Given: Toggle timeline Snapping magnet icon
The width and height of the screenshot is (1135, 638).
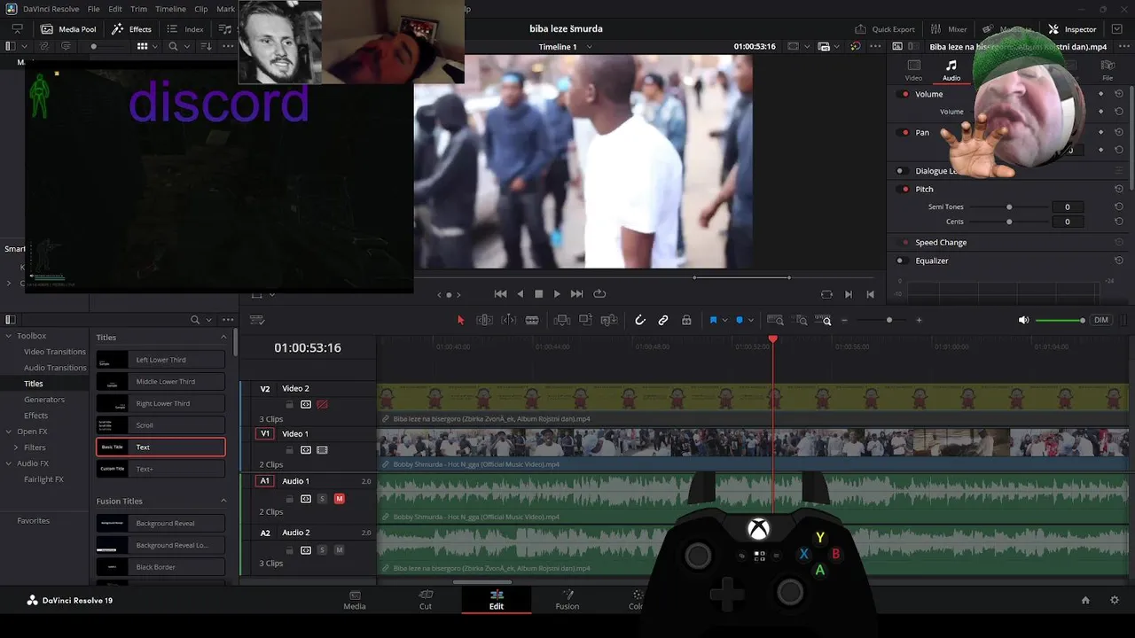Looking at the screenshot, I should pyautogui.click(x=639, y=320).
